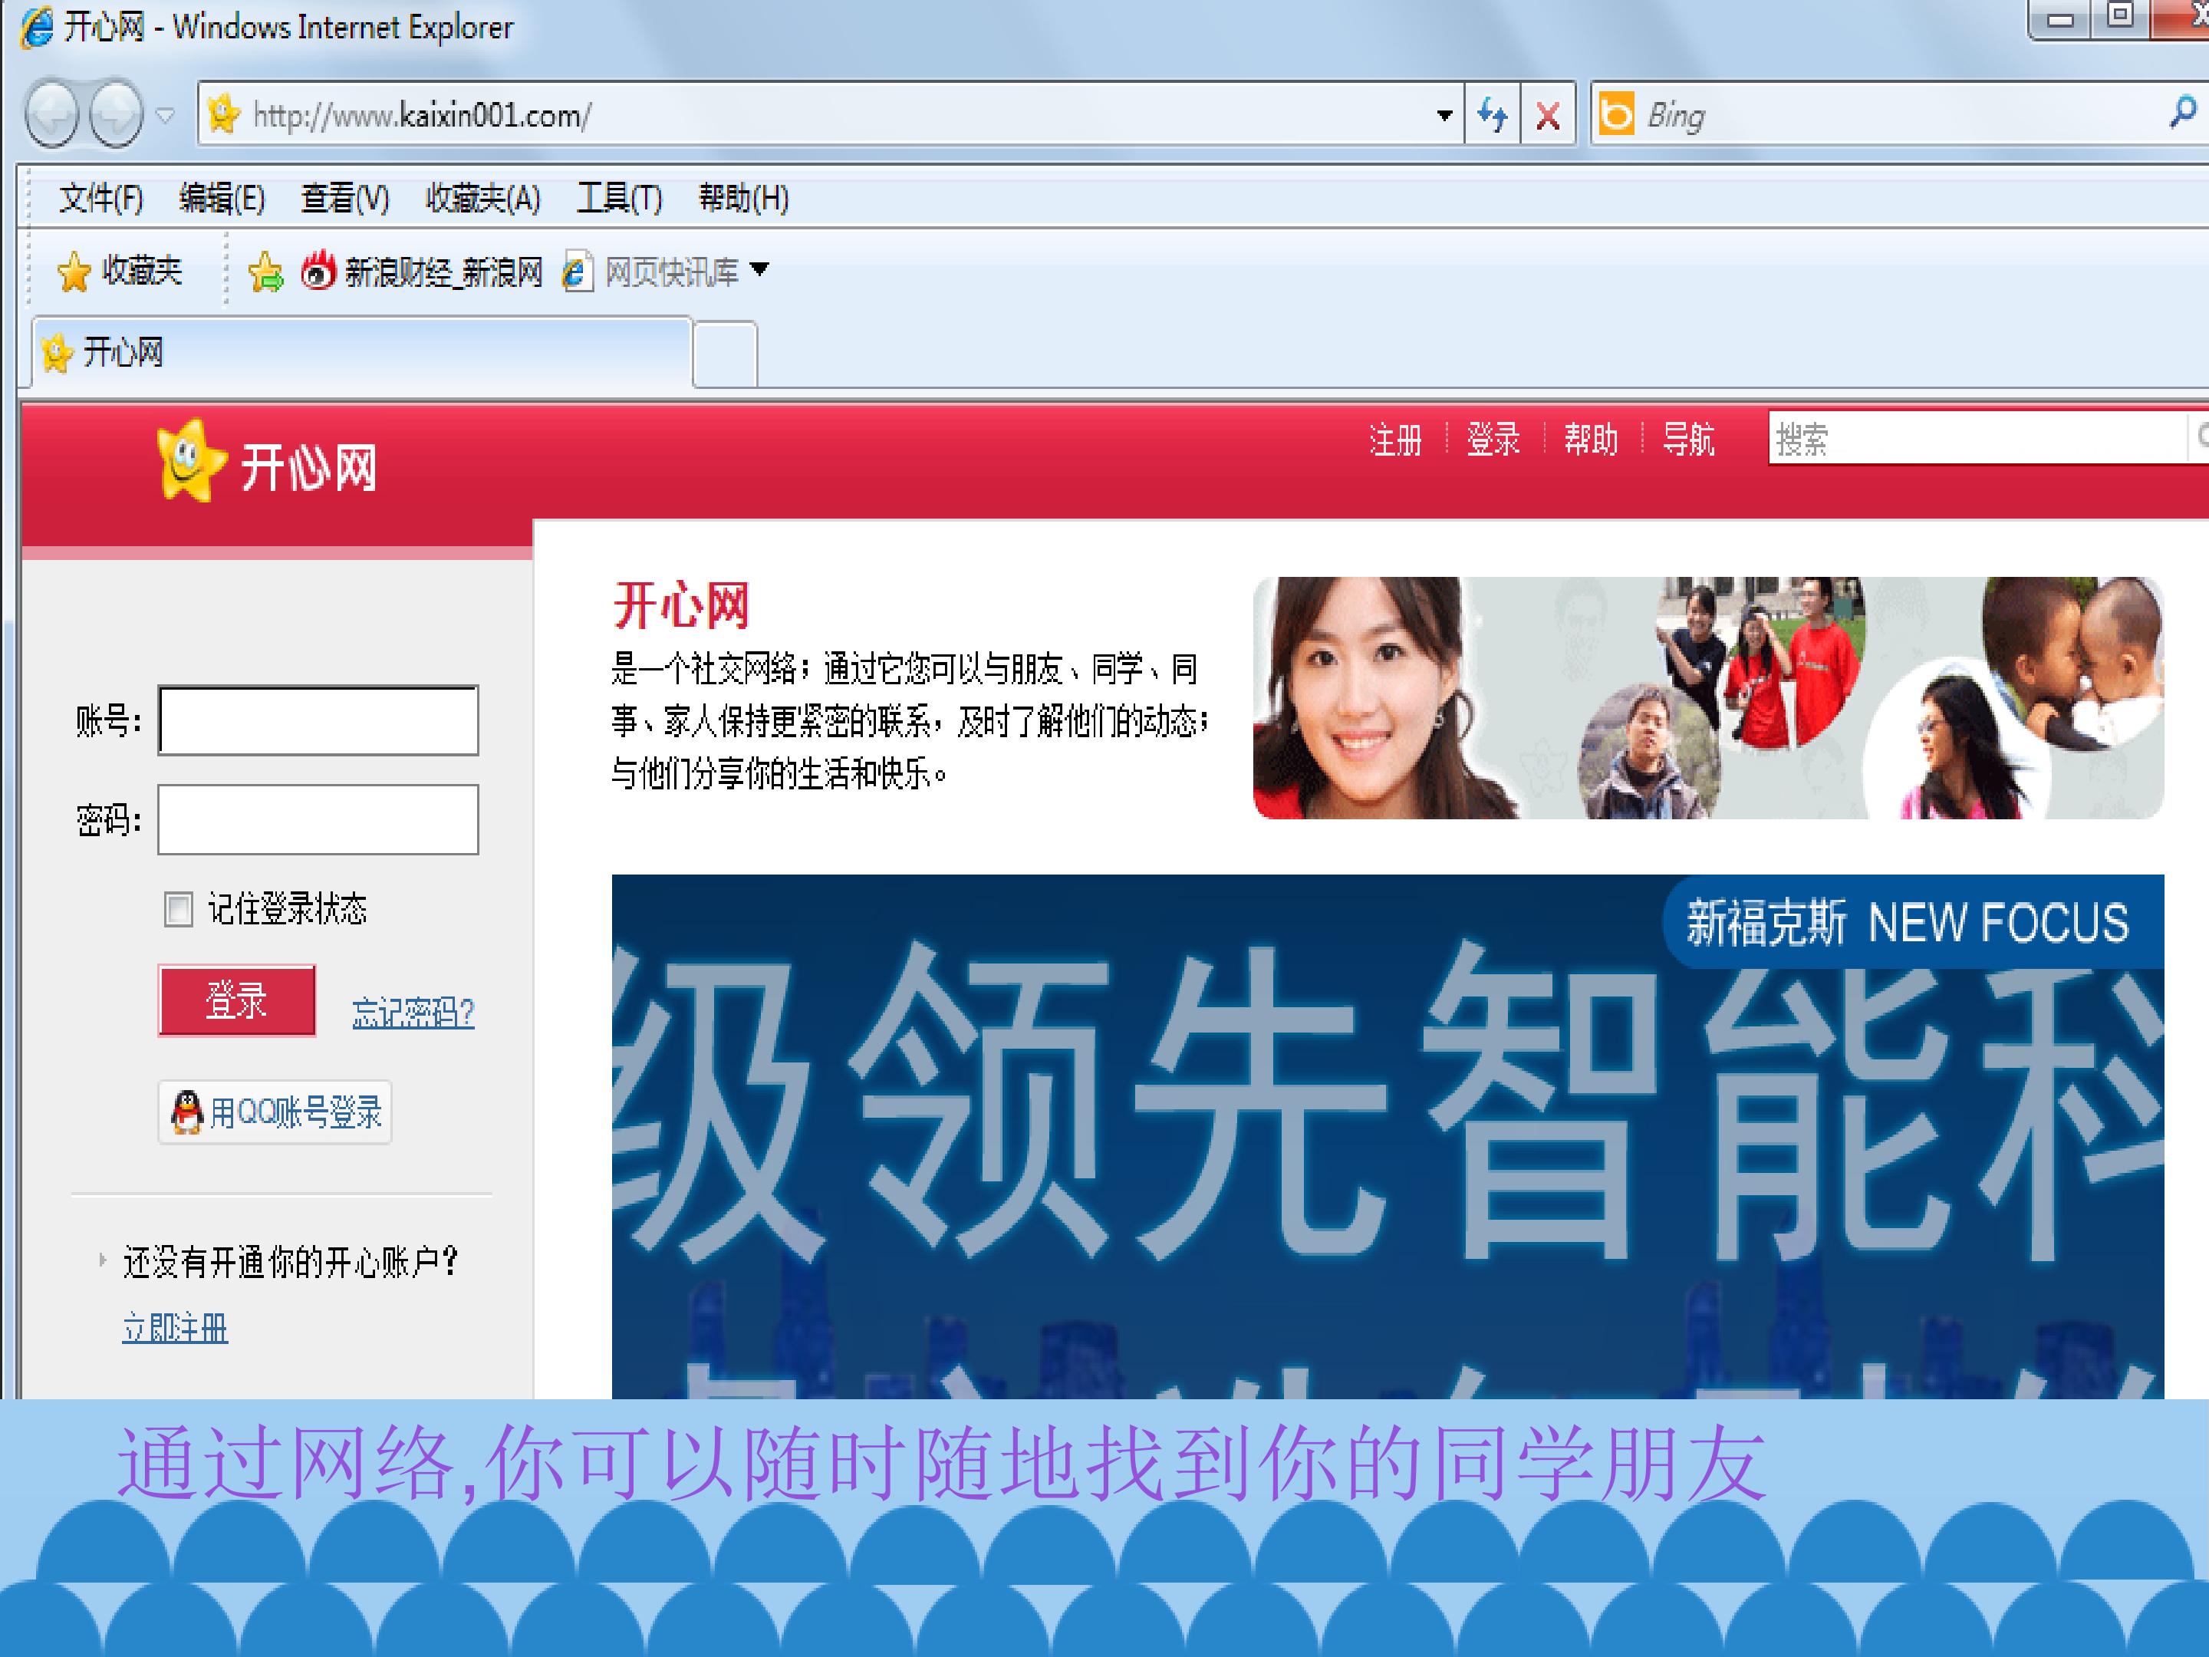
Task: Click the 登录 link in header
Action: (1493, 440)
